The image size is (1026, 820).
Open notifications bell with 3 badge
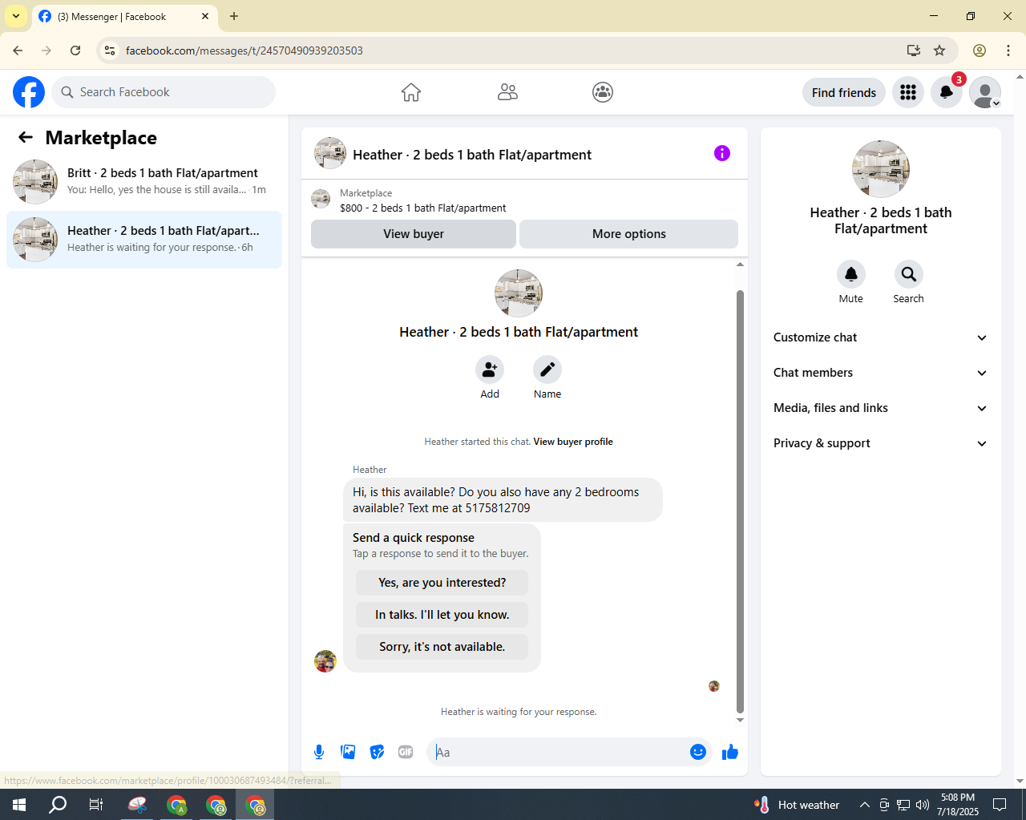[x=947, y=92]
